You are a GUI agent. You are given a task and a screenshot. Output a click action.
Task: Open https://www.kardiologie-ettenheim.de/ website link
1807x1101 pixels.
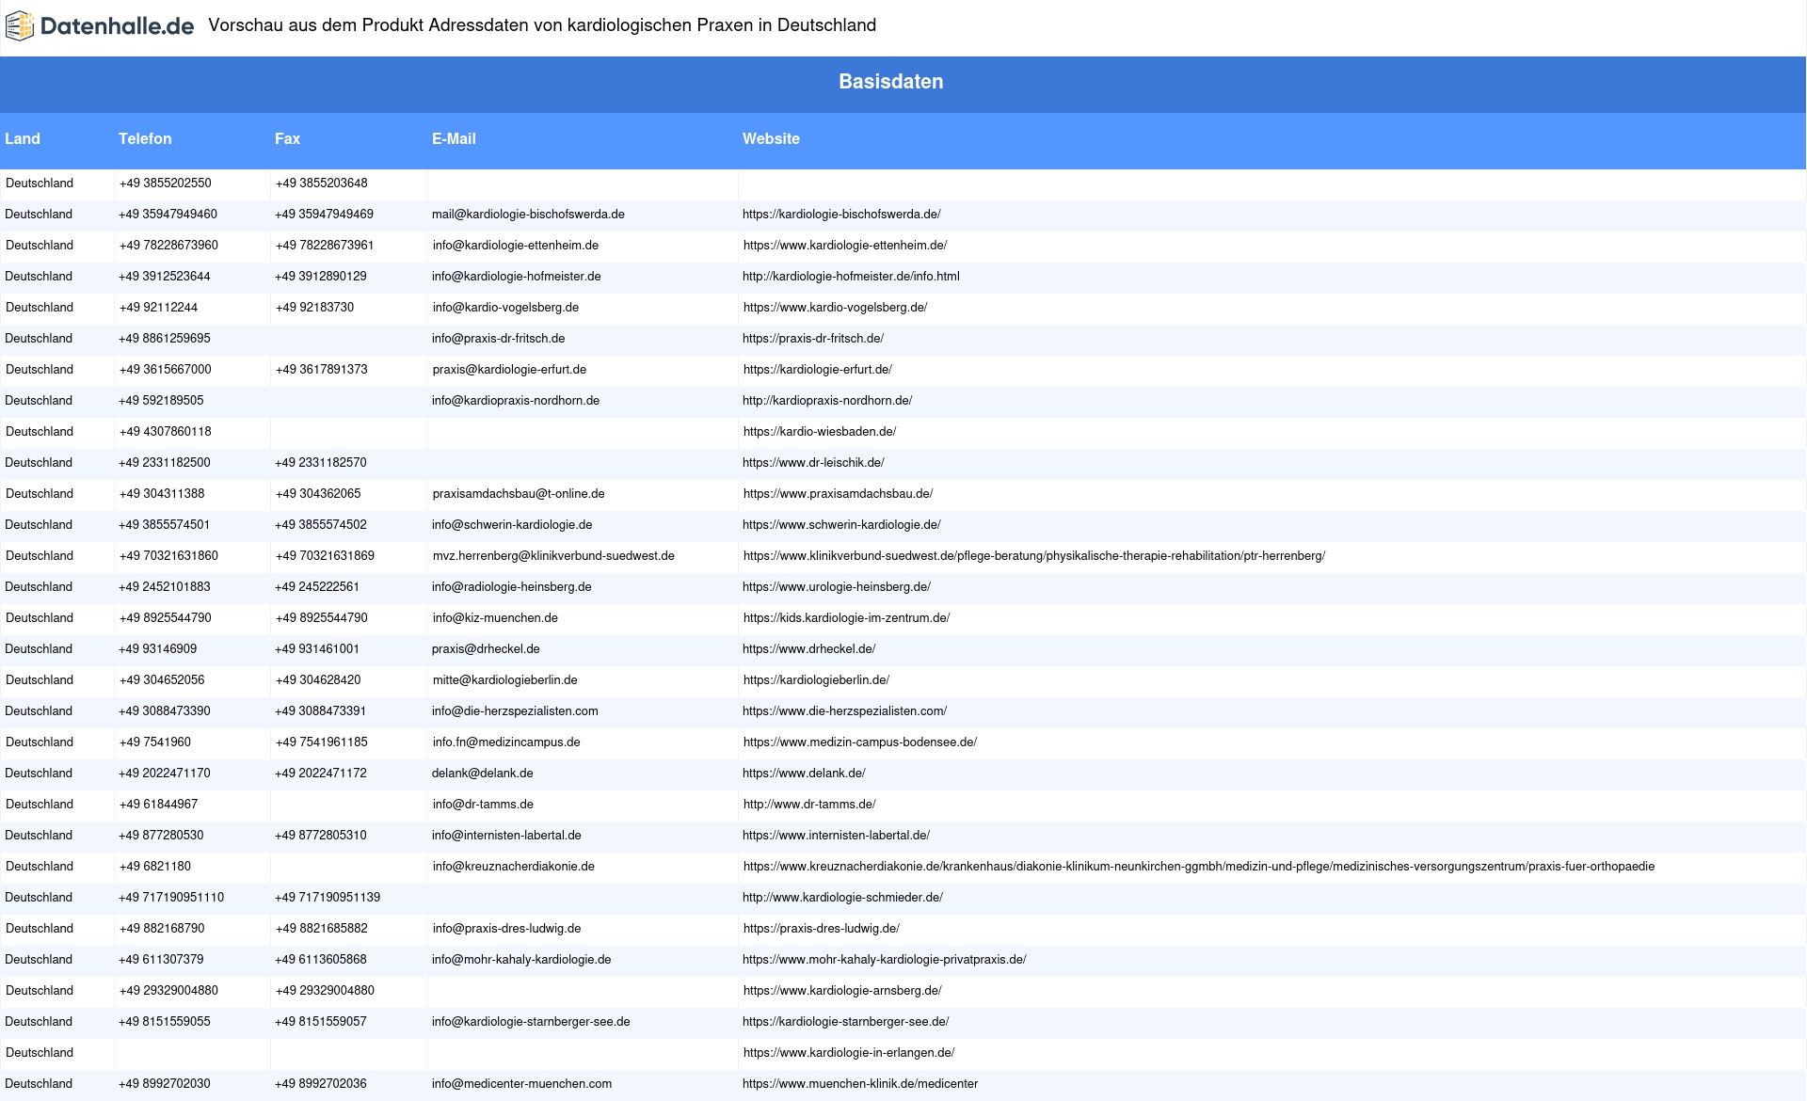[x=845, y=246]
